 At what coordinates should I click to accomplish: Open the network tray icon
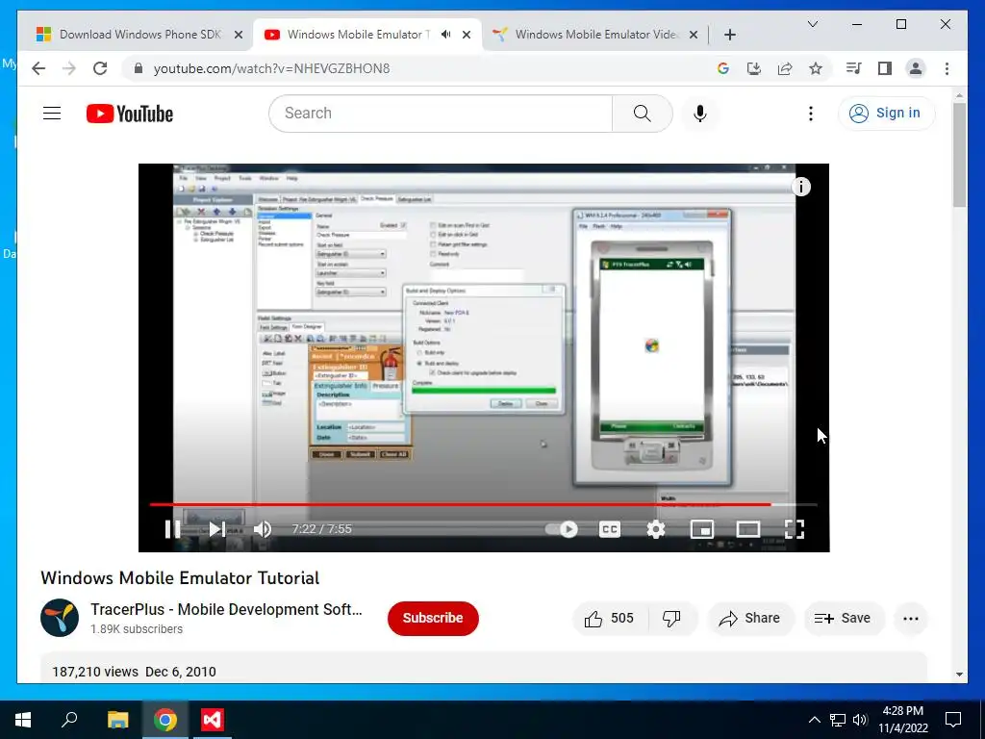[x=838, y=720]
